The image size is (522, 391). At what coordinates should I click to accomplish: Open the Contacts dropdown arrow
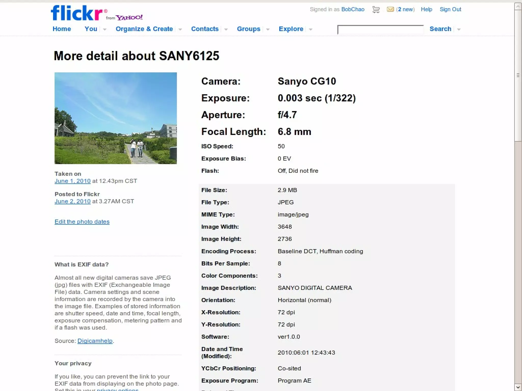[226, 29]
